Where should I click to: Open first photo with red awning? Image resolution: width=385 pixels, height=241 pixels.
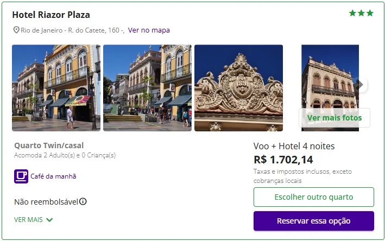[x=56, y=88]
